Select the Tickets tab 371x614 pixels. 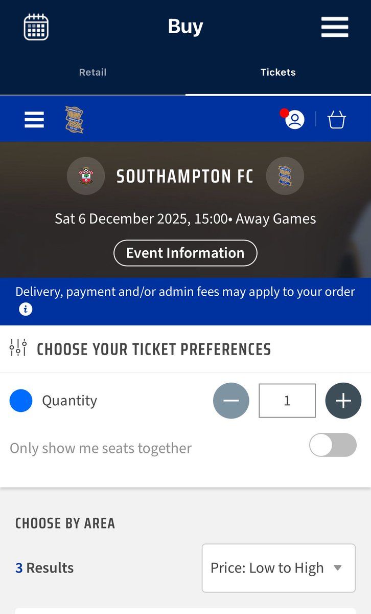pos(278,72)
